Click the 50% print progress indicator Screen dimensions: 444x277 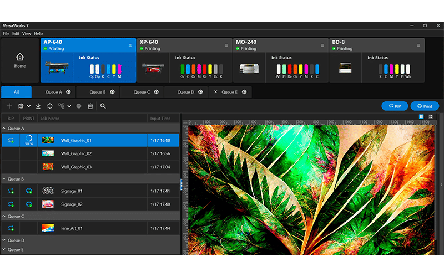(x=29, y=140)
